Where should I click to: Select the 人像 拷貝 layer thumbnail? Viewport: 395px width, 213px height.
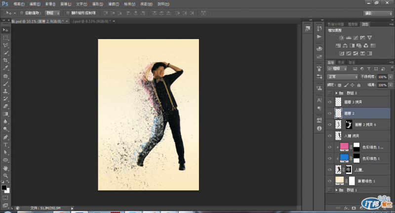[x=338, y=135]
